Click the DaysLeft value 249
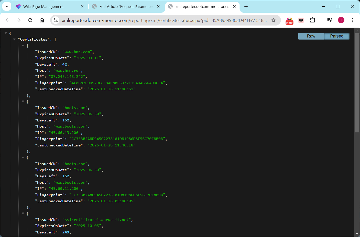Viewport: 360px width, 237px height. pyautogui.click(x=66, y=232)
